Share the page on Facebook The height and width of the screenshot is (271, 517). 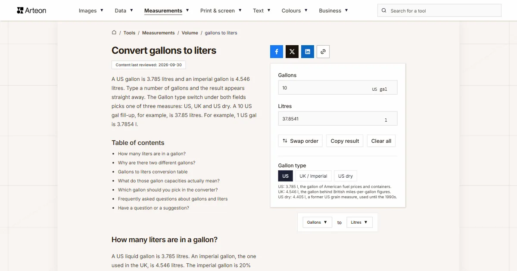coord(277,52)
